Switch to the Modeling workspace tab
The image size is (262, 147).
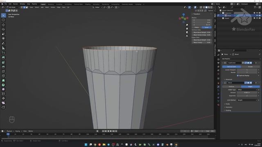[x=51, y=4]
